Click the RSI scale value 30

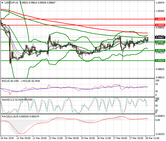tap(157, 91)
